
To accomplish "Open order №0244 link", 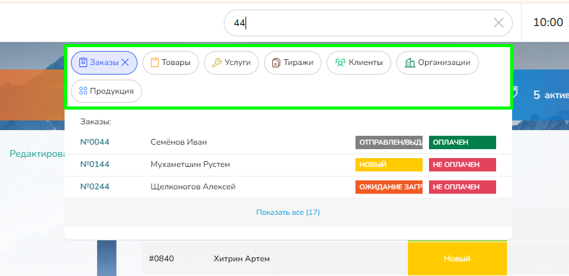I will (x=95, y=187).
